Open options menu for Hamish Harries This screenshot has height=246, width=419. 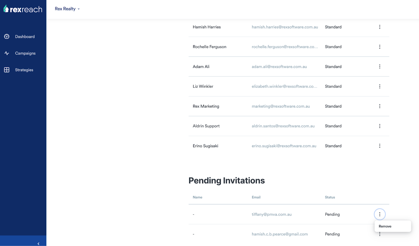(x=380, y=27)
